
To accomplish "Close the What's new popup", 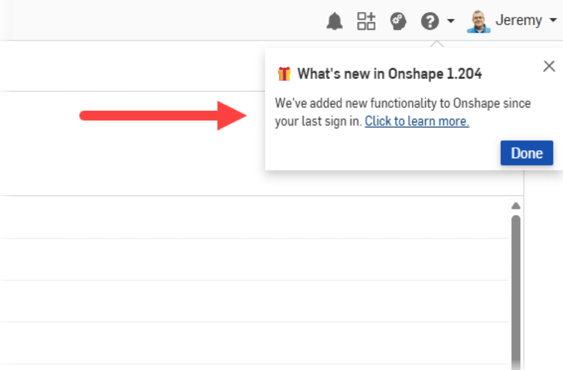I will click(549, 66).
